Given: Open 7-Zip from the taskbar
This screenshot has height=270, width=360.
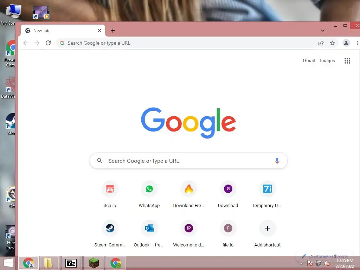Looking at the screenshot, I should [x=71, y=263].
